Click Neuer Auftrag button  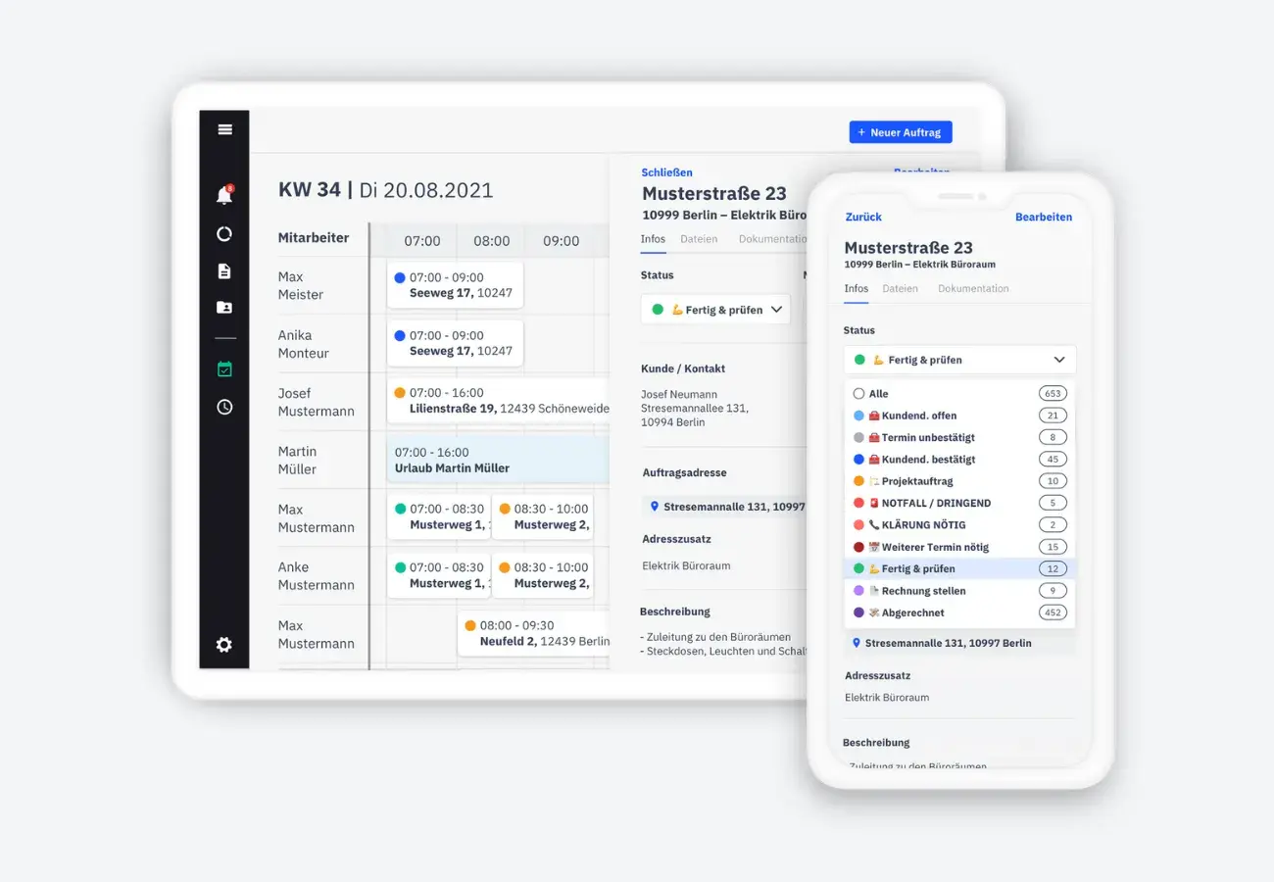[x=901, y=132]
